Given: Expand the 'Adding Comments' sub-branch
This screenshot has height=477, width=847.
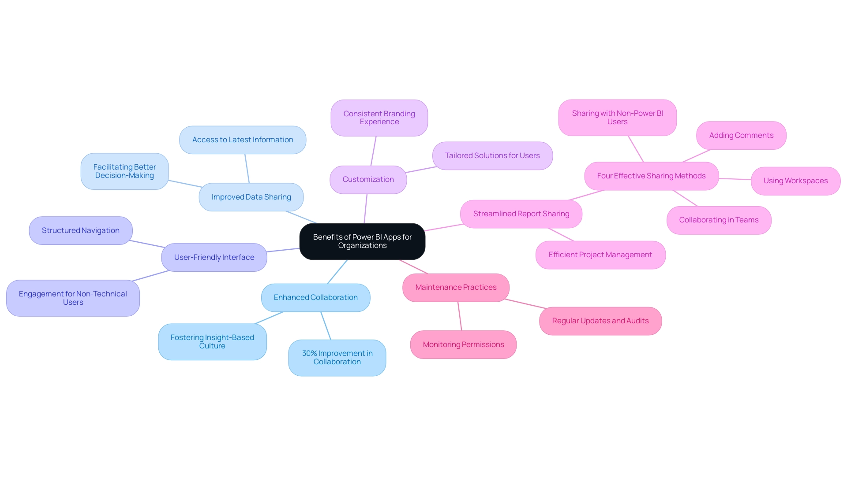Looking at the screenshot, I should point(742,135).
